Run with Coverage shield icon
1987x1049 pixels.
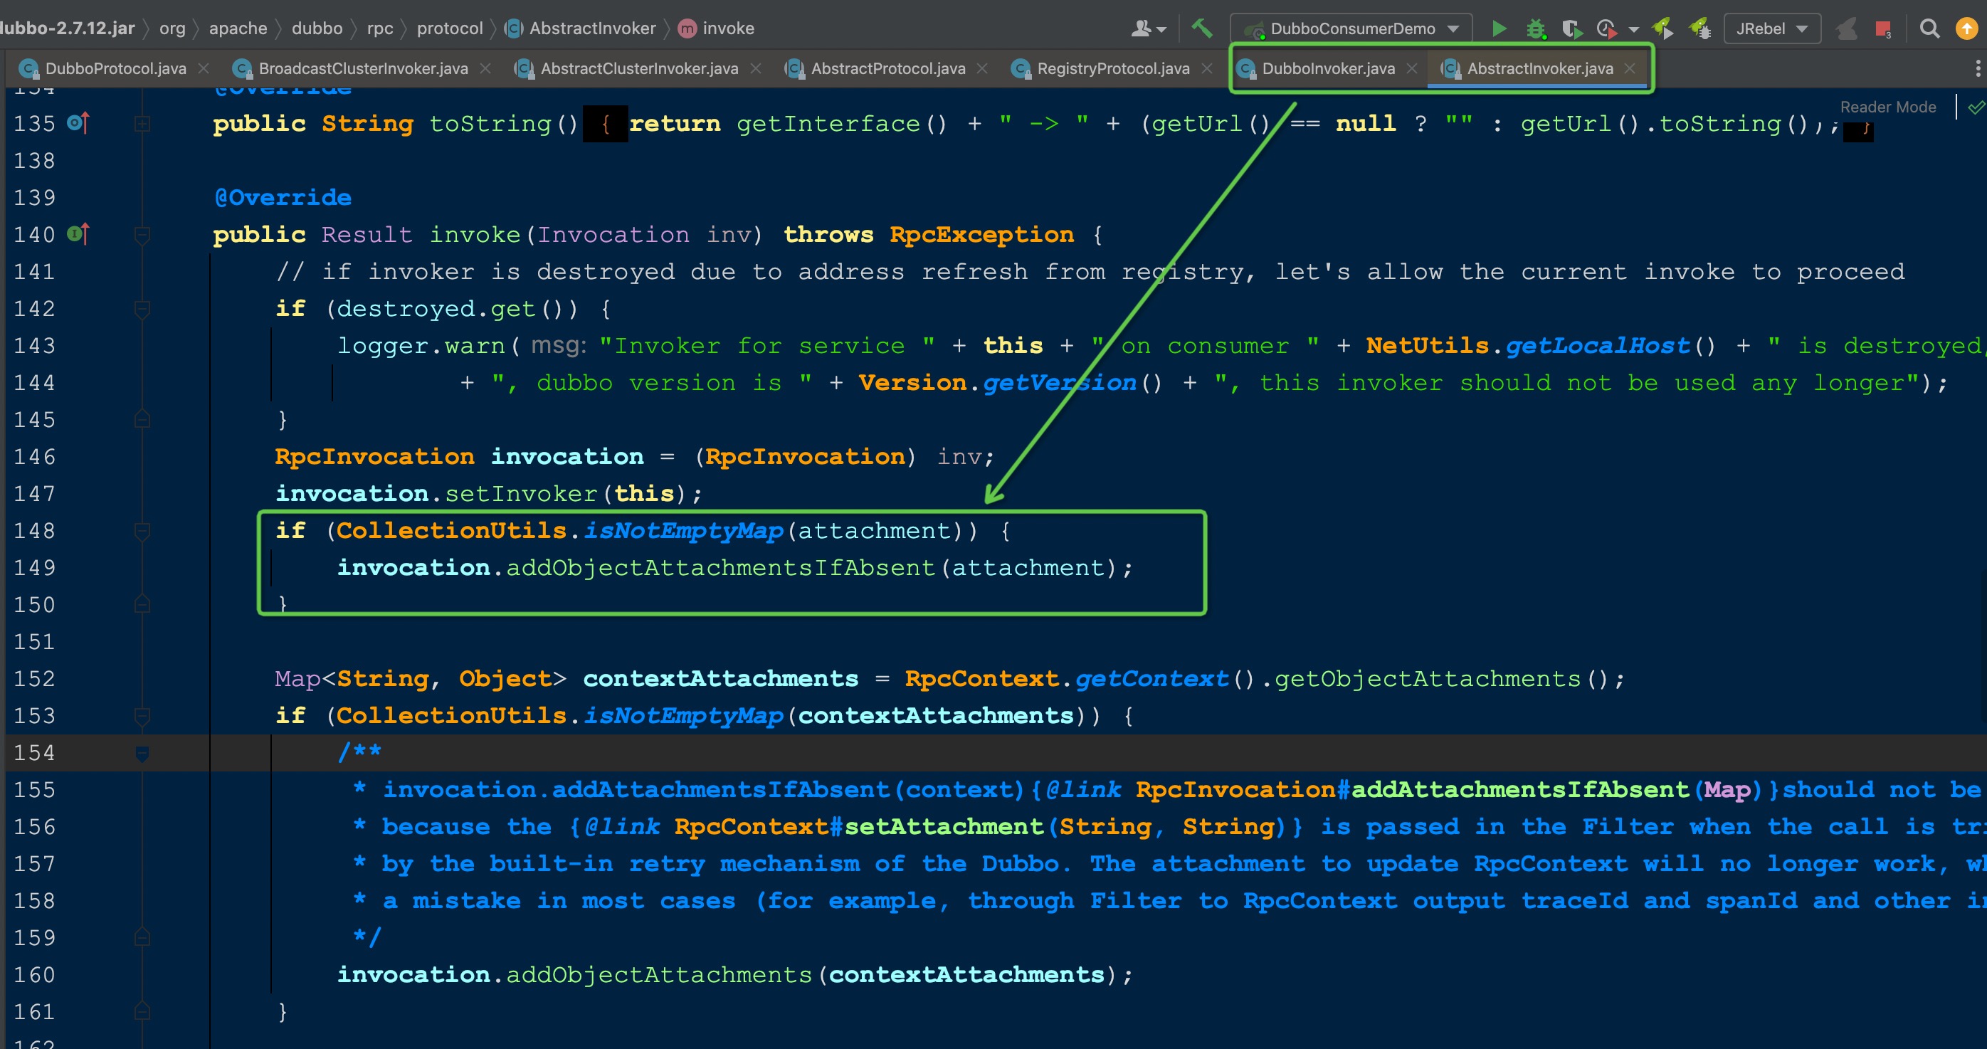1571,29
